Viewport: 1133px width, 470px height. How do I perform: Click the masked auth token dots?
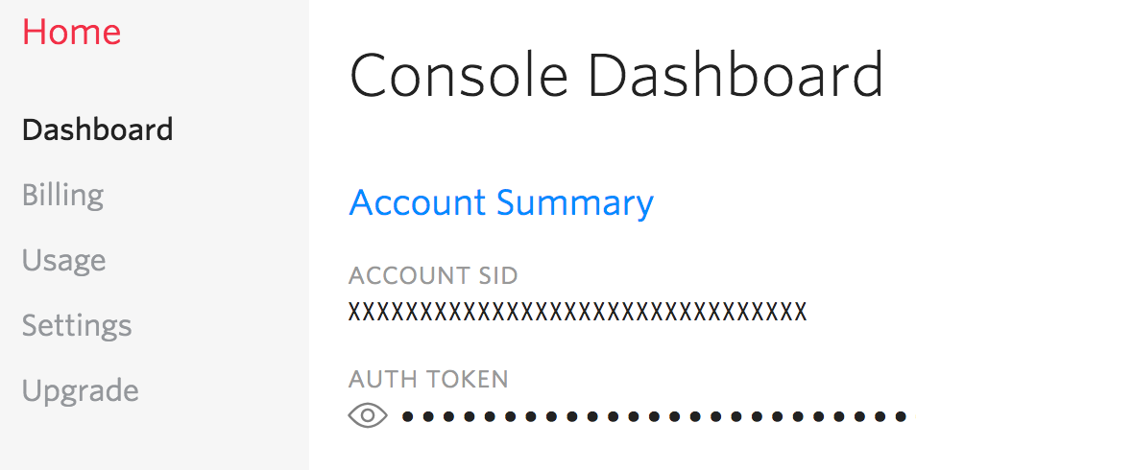[x=653, y=416]
